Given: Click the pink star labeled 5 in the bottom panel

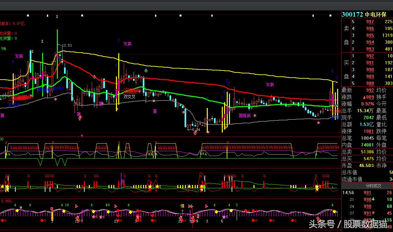Looking at the screenshot, I should point(224,217).
